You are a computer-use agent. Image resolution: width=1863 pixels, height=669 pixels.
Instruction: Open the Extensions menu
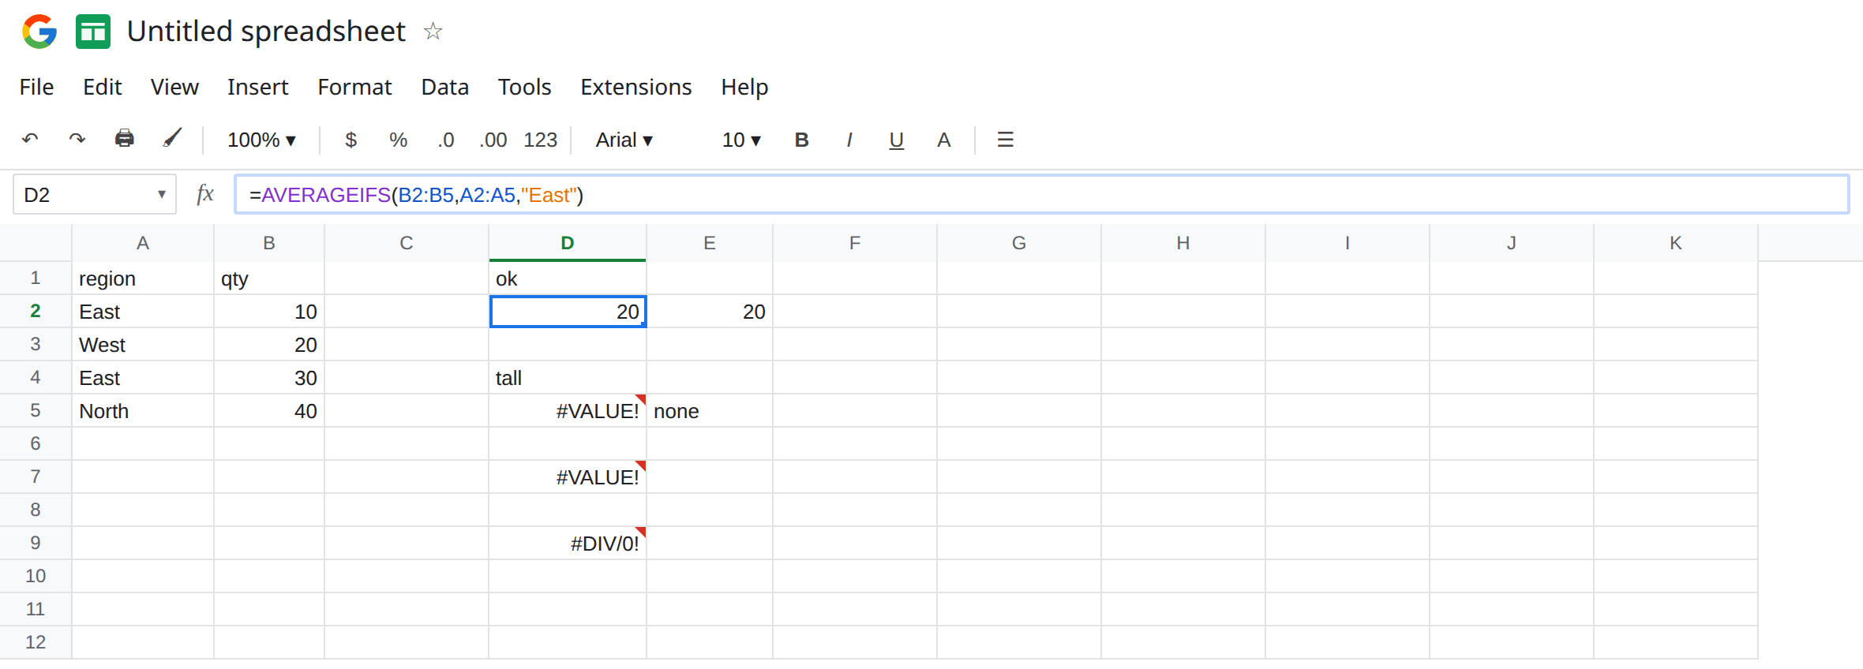[636, 87]
